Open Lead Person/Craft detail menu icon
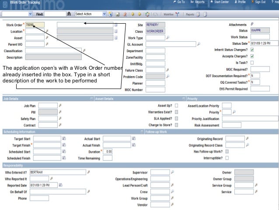This screenshot has height=210, width=279. 172,185
